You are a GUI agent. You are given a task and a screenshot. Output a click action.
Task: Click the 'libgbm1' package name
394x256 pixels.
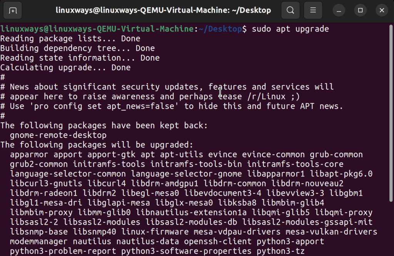[346, 193]
